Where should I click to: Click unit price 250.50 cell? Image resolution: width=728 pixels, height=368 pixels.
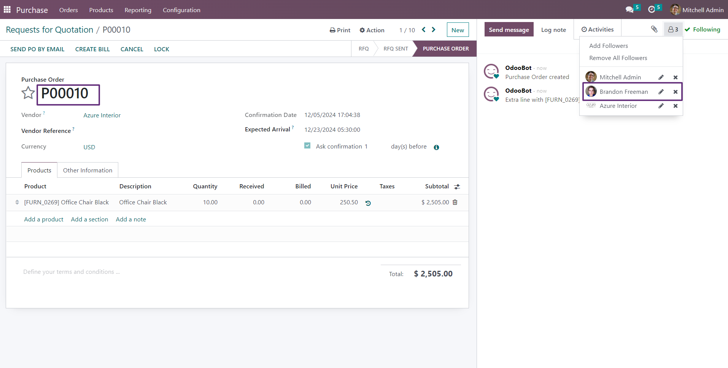point(349,202)
